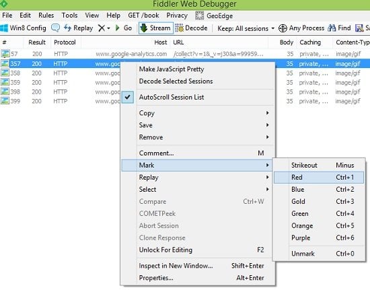Mark the session Green
370x290 pixels.
pos(319,213)
